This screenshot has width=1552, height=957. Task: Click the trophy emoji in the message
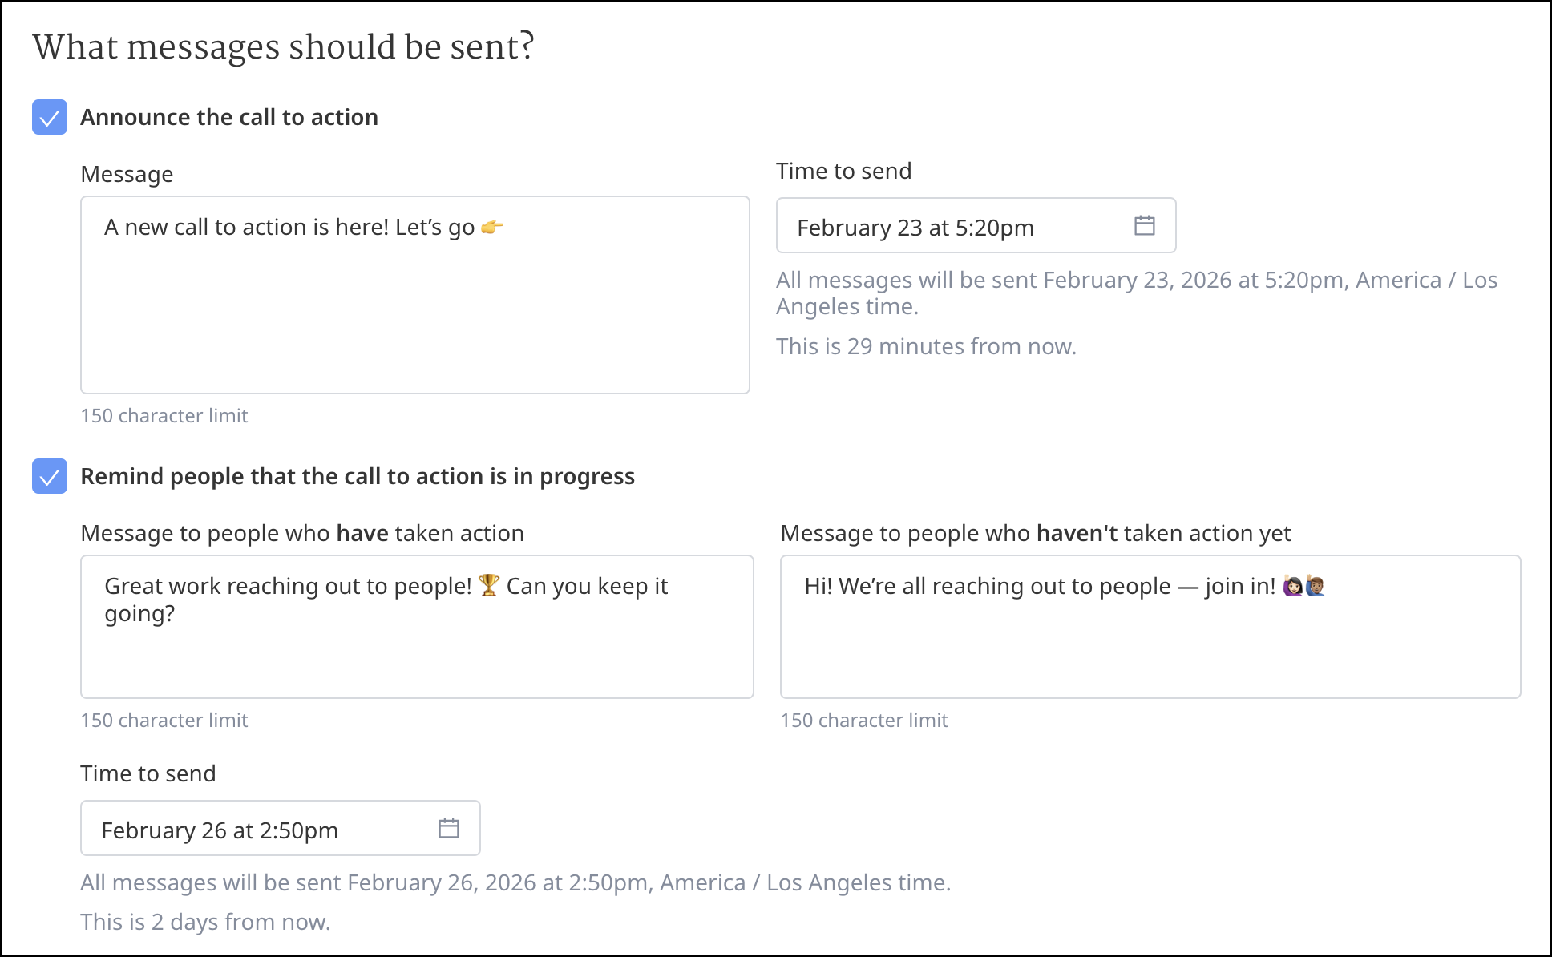click(x=489, y=586)
